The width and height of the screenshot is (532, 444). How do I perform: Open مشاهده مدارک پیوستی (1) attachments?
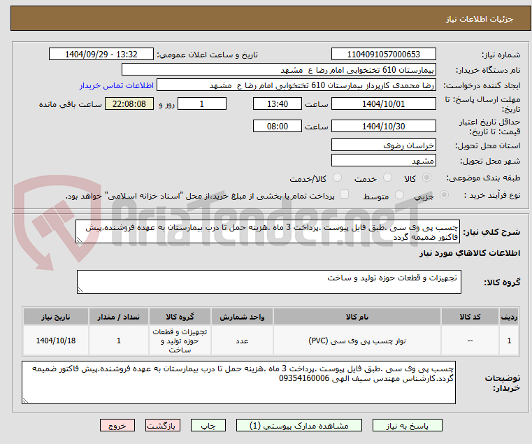(299, 425)
